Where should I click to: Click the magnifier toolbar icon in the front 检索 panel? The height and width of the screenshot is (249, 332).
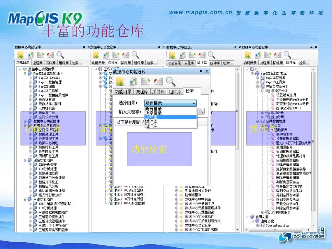pyautogui.click(x=171, y=81)
